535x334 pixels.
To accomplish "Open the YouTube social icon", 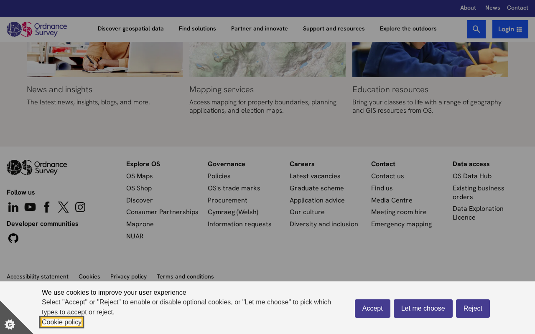I will (30, 207).
